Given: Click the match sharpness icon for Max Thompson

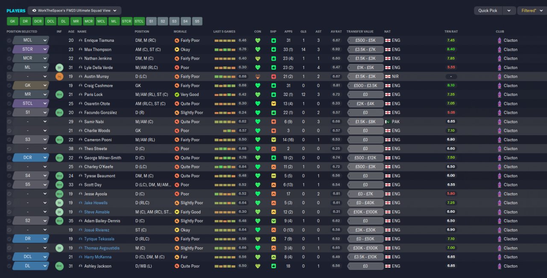Looking at the screenshot, I should point(273,49).
